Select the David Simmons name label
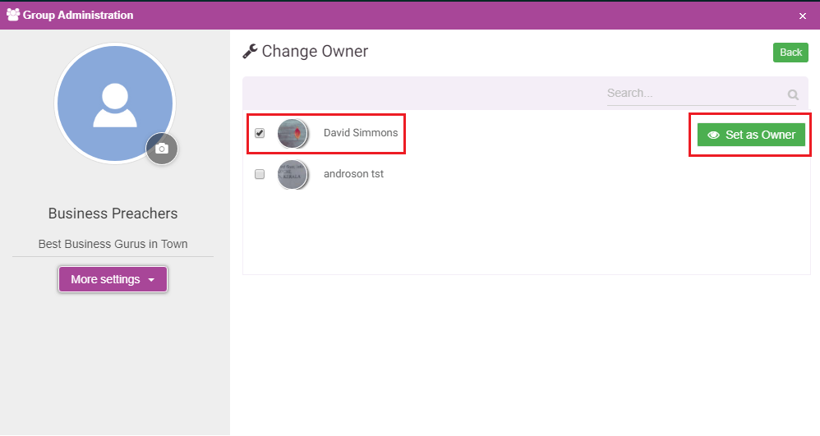 coord(361,133)
